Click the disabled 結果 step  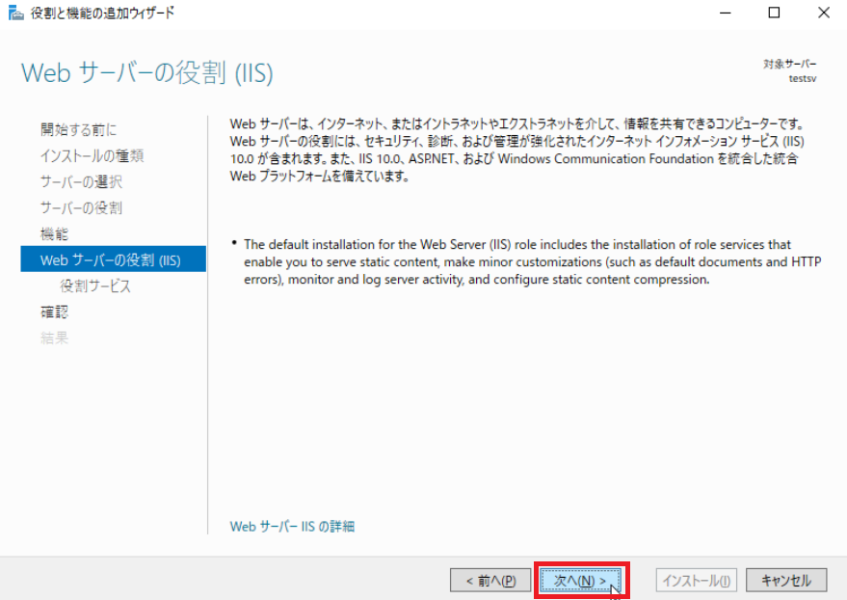54,338
